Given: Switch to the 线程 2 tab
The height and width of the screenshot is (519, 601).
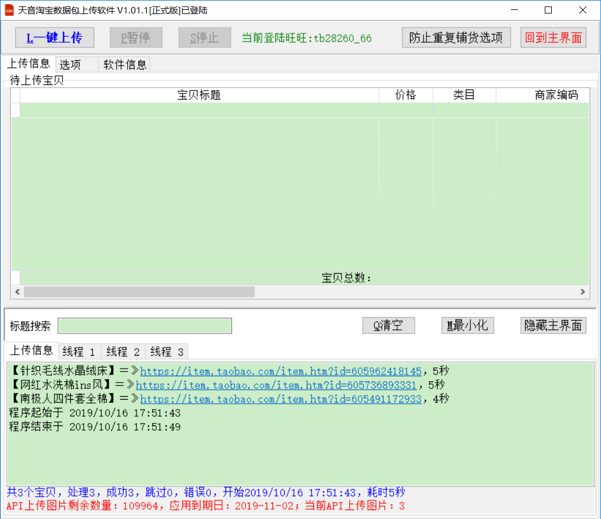Looking at the screenshot, I should 123,352.
